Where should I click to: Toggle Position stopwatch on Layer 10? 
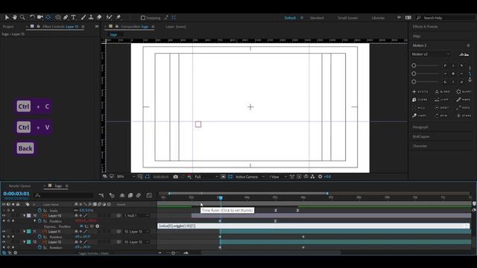(40, 221)
